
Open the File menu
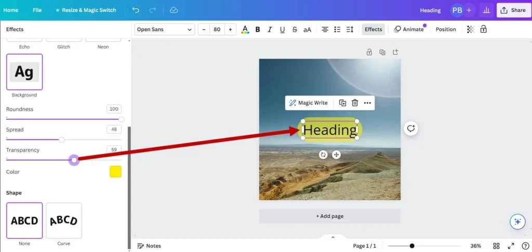pos(37,10)
